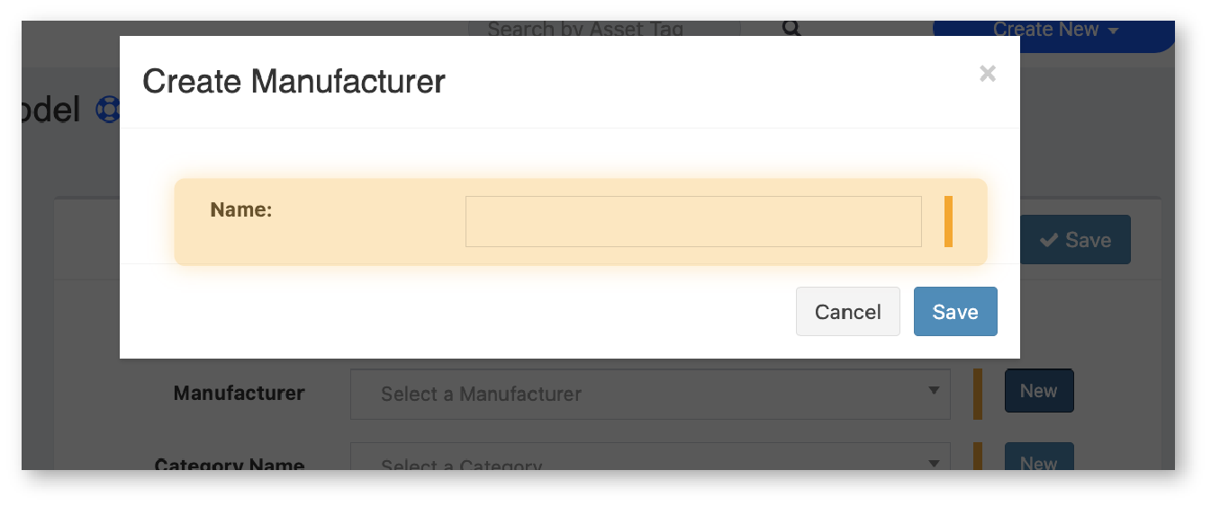Screen dimensions: 1211x506
Task: Click the magnifier search icon
Action: 791,29
